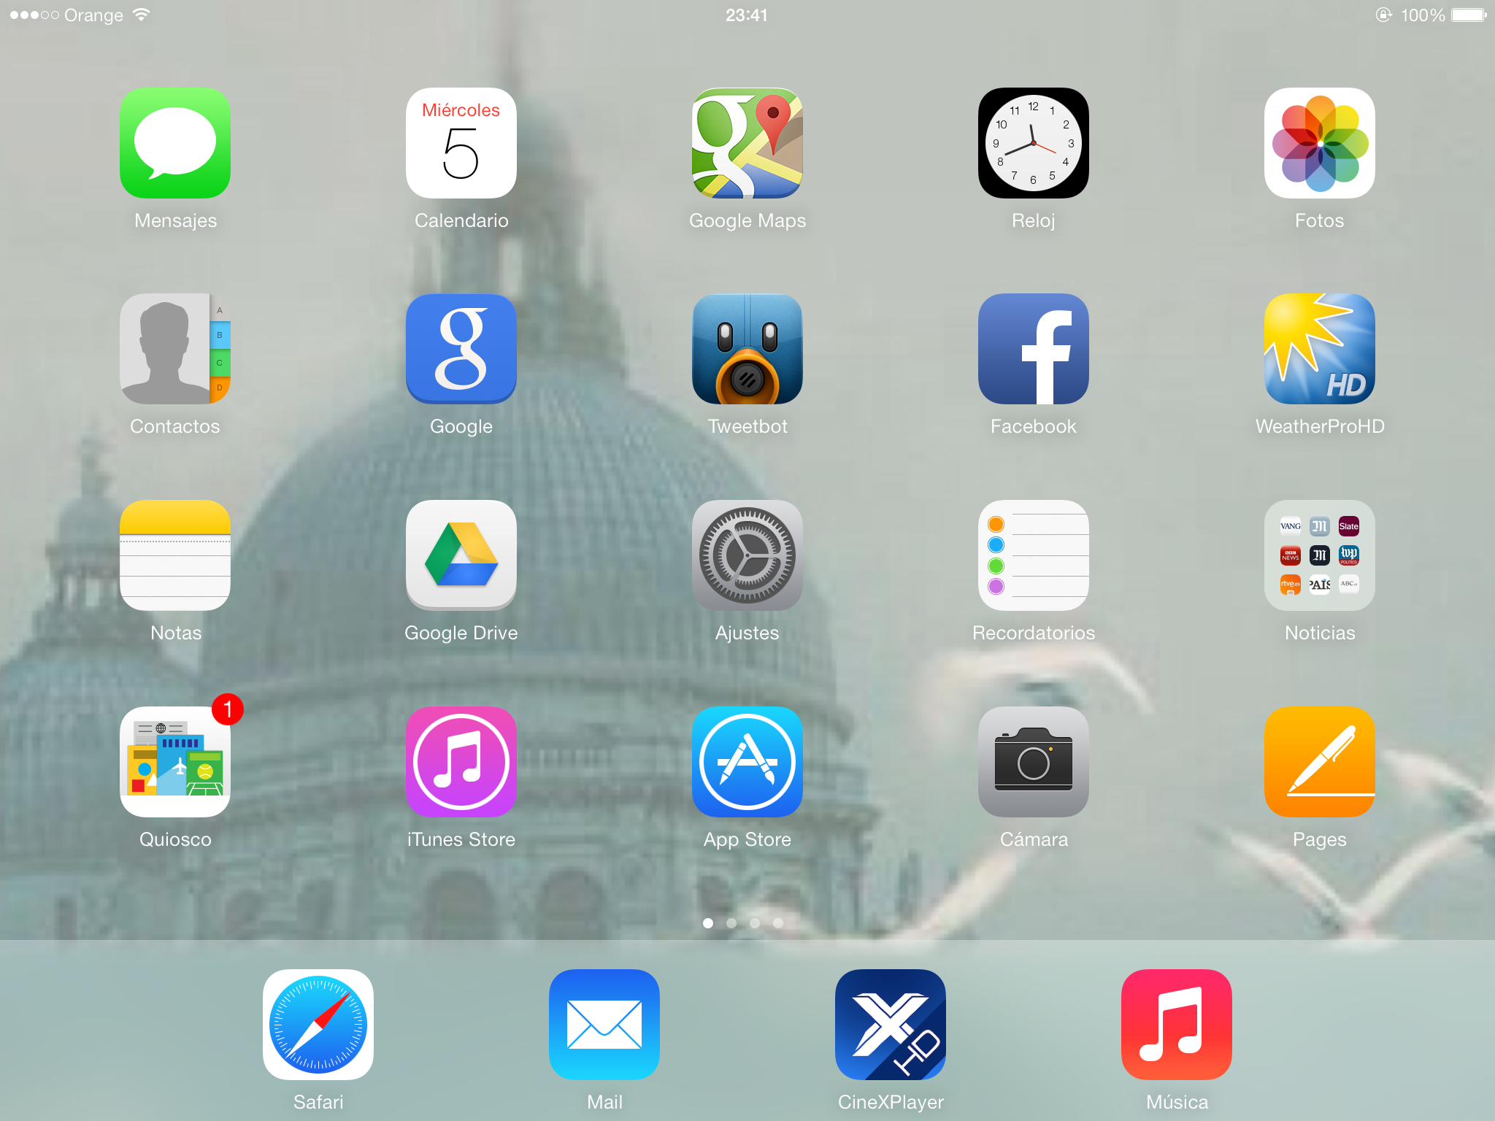Image resolution: width=1495 pixels, height=1121 pixels.
Task: Open Recordatorios reminders app
Action: (1034, 555)
